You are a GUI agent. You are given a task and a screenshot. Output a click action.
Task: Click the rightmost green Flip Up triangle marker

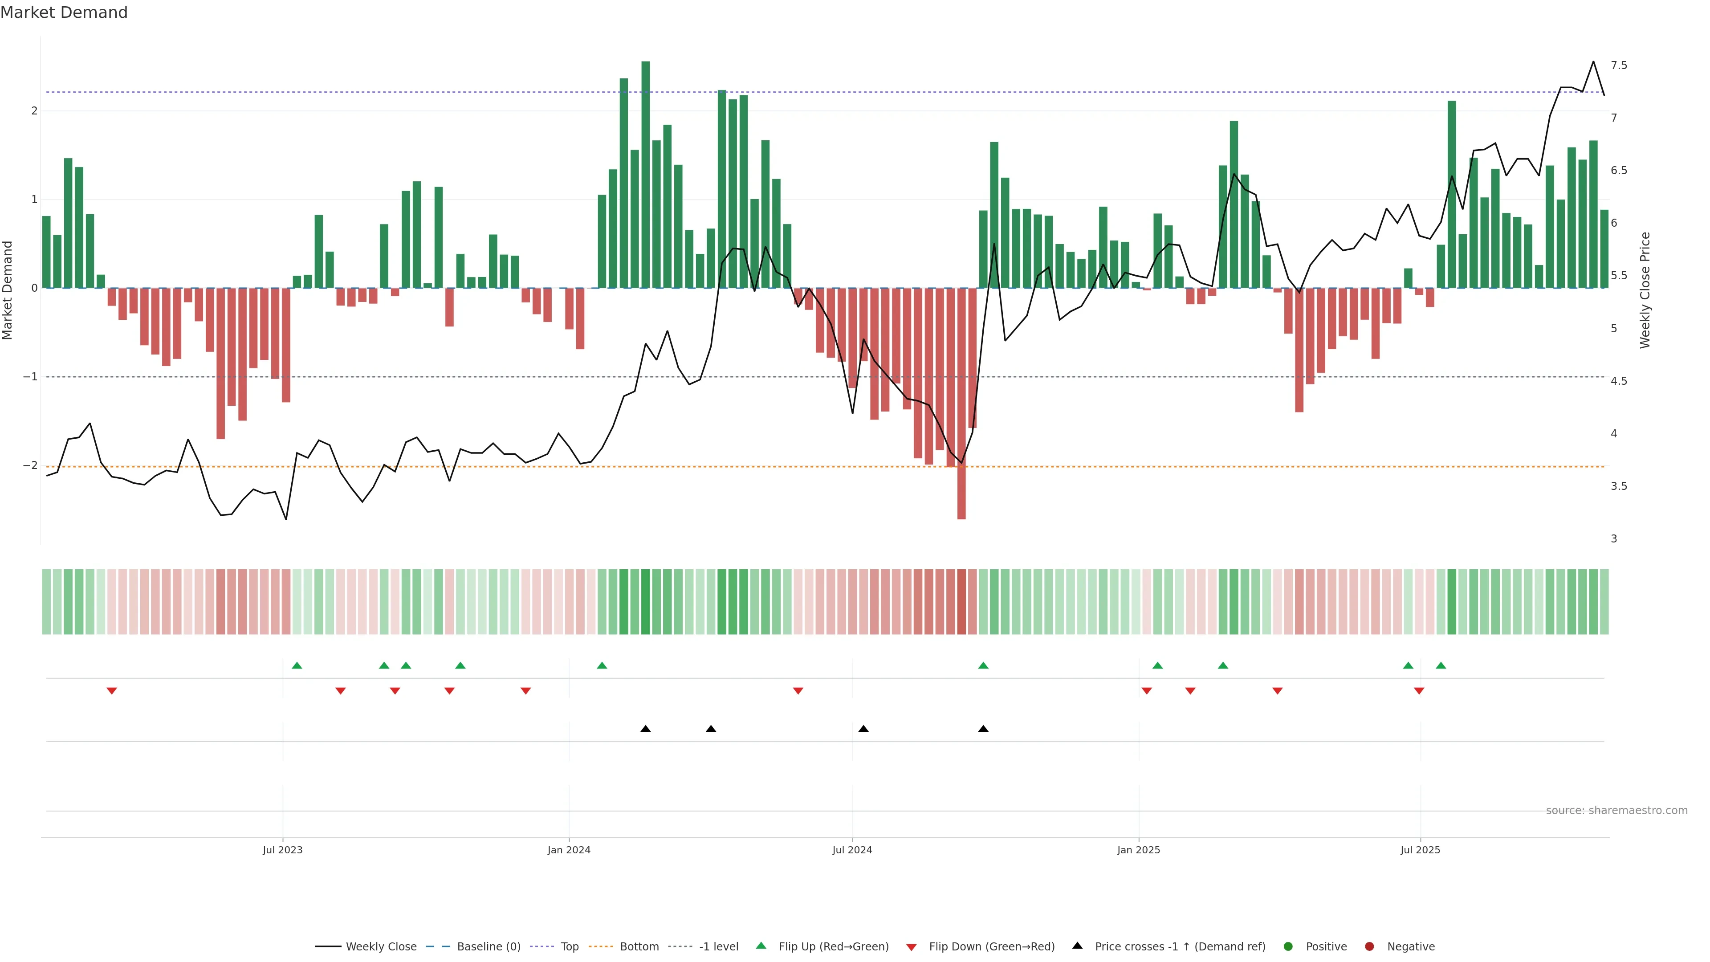1441,665
